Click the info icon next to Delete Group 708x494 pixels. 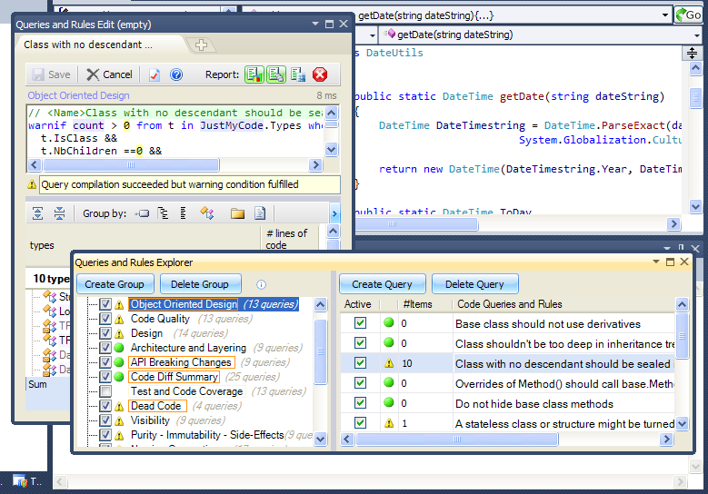tap(261, 284)
